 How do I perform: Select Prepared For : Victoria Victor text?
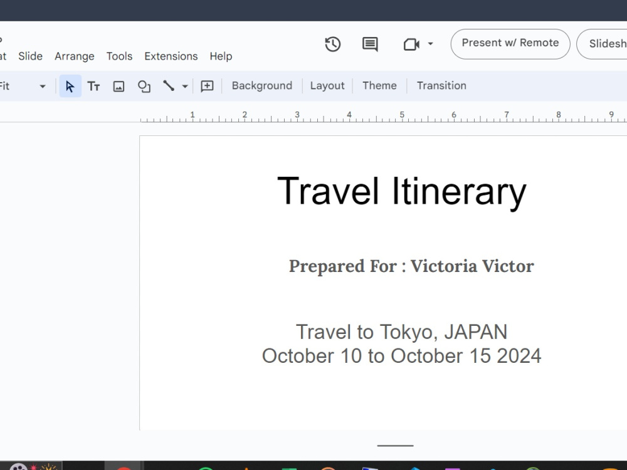[411, 266]
